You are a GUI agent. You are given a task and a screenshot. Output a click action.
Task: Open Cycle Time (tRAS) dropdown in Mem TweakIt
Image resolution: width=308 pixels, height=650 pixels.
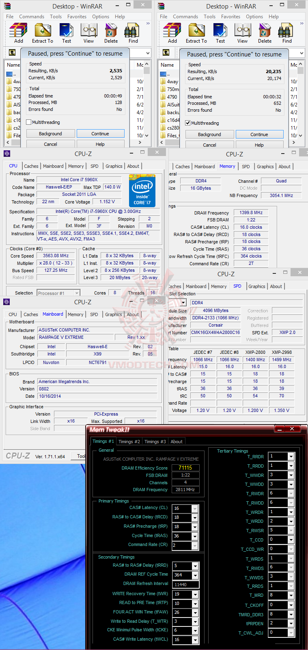[195, 537]
